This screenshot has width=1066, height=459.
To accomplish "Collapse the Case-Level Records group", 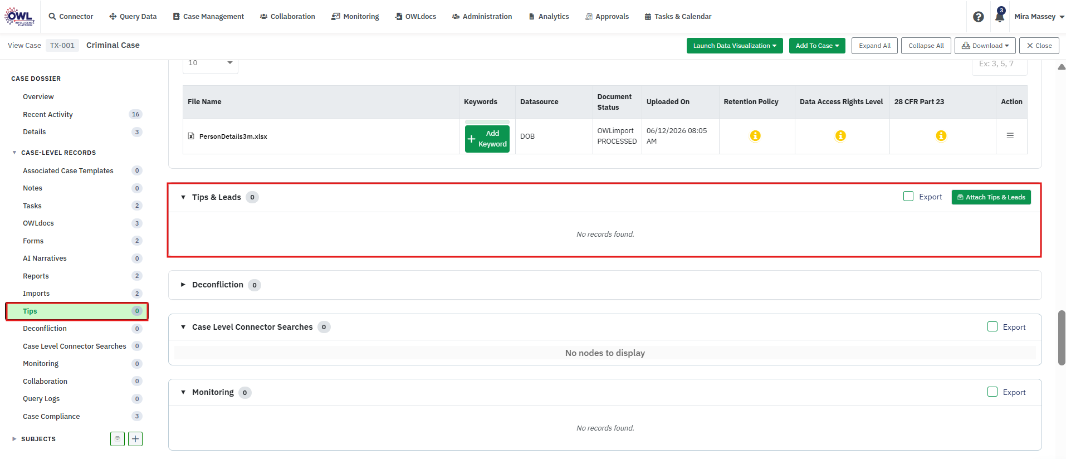I will pyautogui.click(x=14, y=153).
